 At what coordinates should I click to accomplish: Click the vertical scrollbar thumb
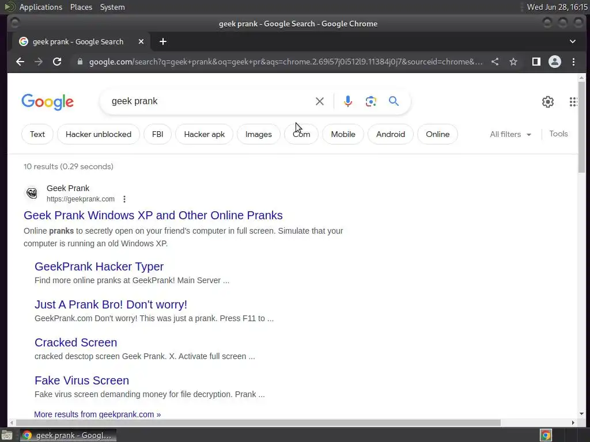(x=581, y=127)
